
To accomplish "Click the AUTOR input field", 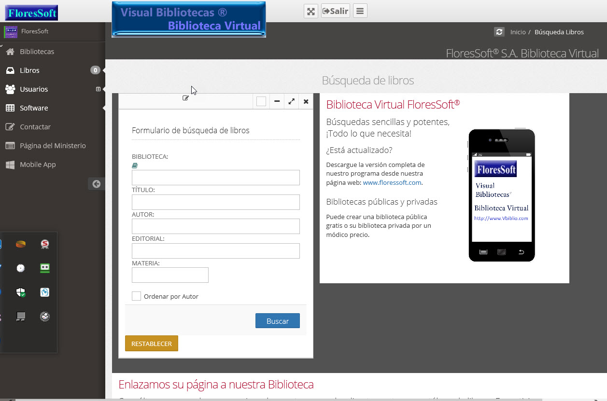I will (216, 226).
